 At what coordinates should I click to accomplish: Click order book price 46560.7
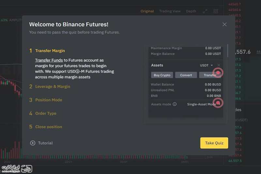pos(235,4)
